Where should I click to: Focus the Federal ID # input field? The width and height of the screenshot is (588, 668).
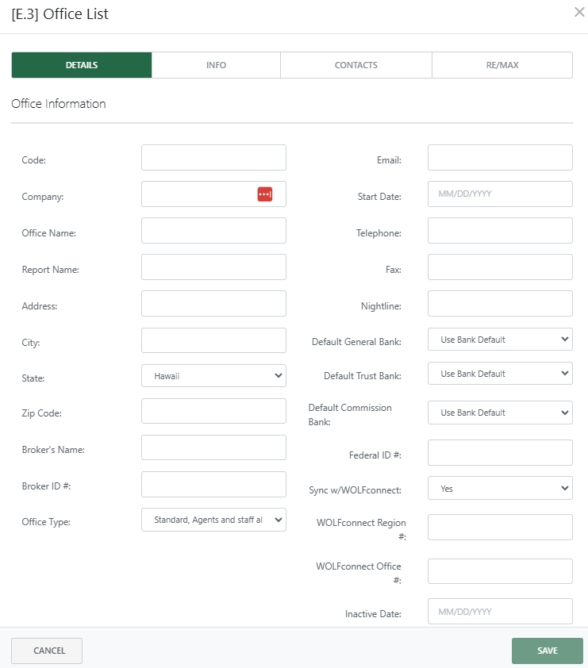click(499, 452)
